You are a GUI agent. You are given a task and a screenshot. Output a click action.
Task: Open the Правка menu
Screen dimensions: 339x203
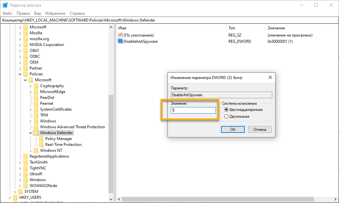(x=23, y=13)
